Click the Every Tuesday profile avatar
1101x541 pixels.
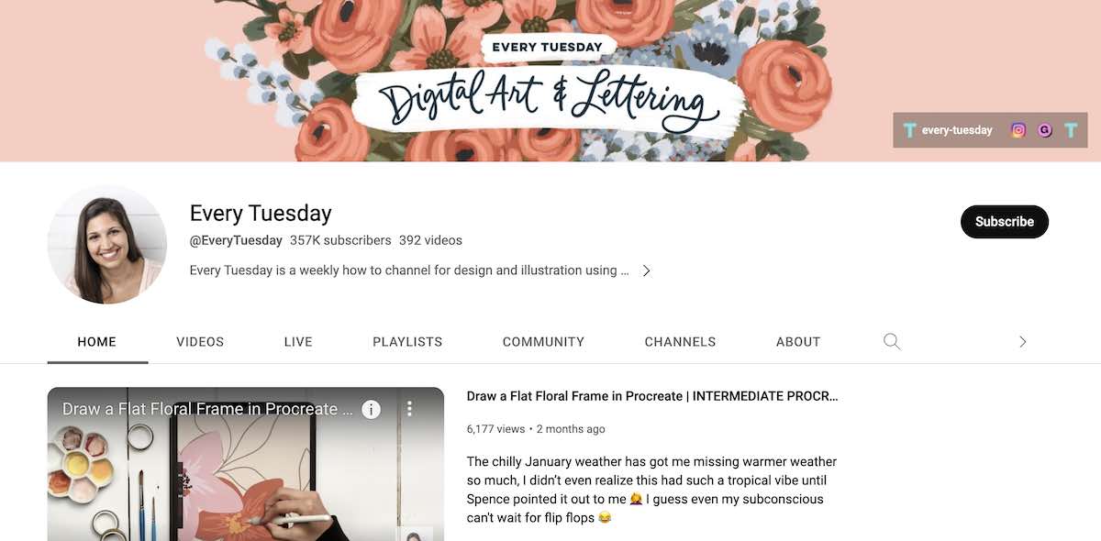pos(107,244)
